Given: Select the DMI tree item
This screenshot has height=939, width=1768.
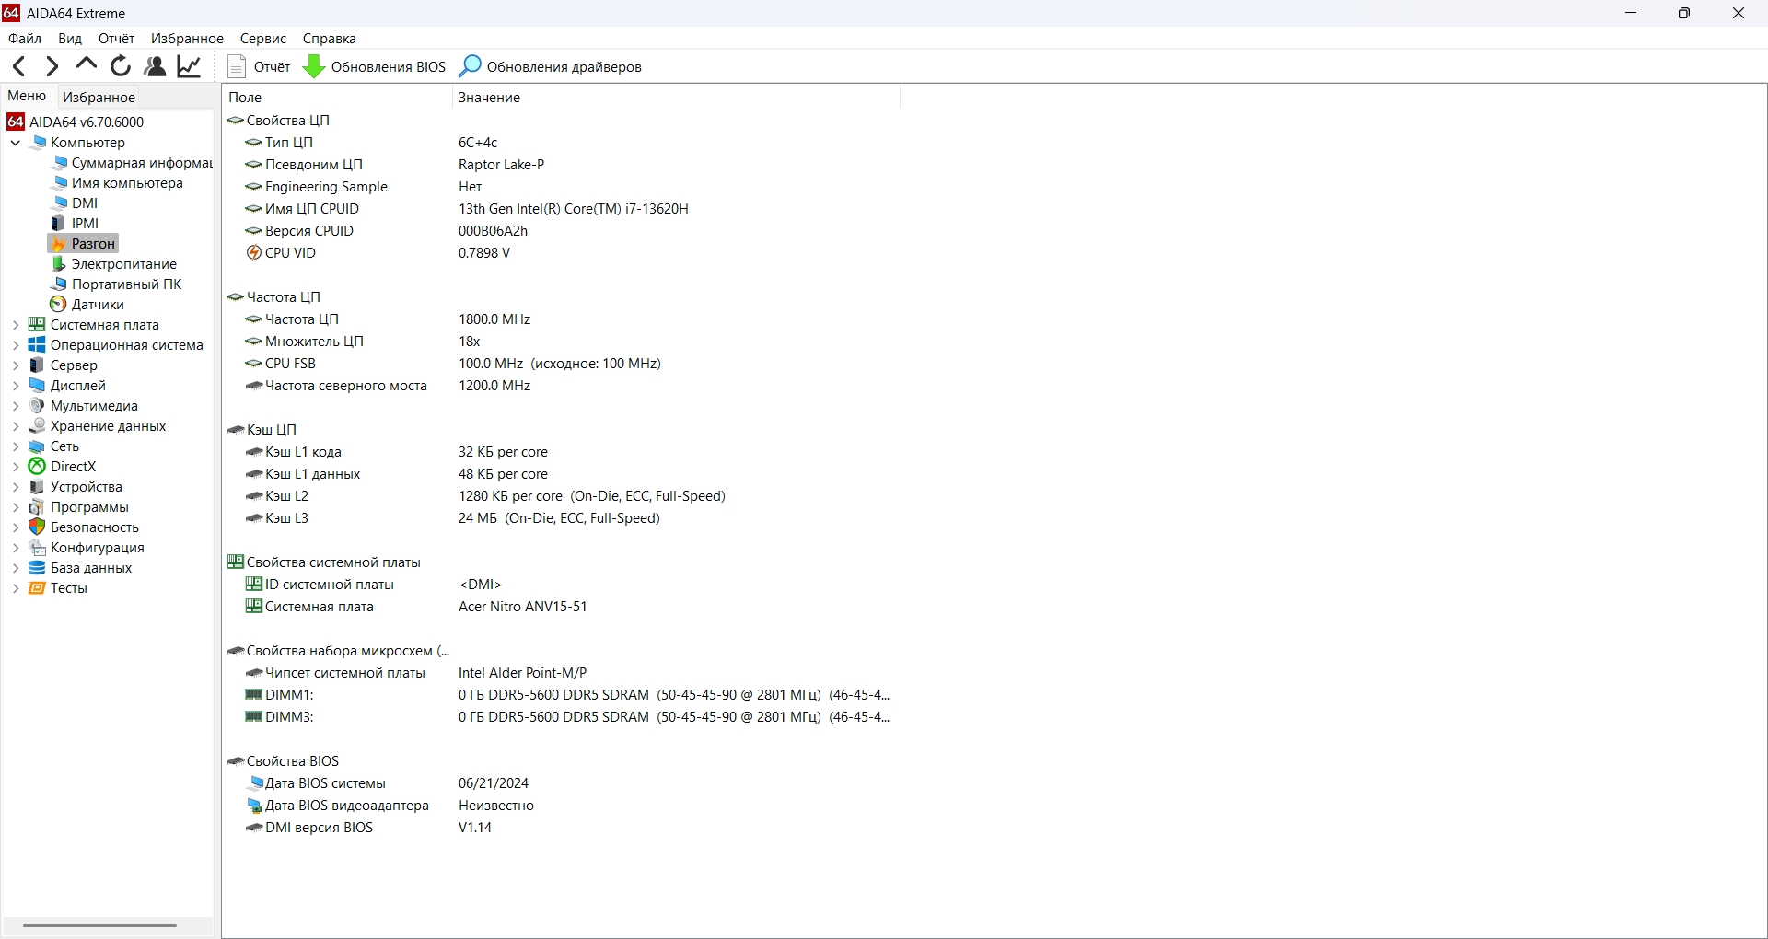Looking at the screenshot, I should [x=85, y=203].
